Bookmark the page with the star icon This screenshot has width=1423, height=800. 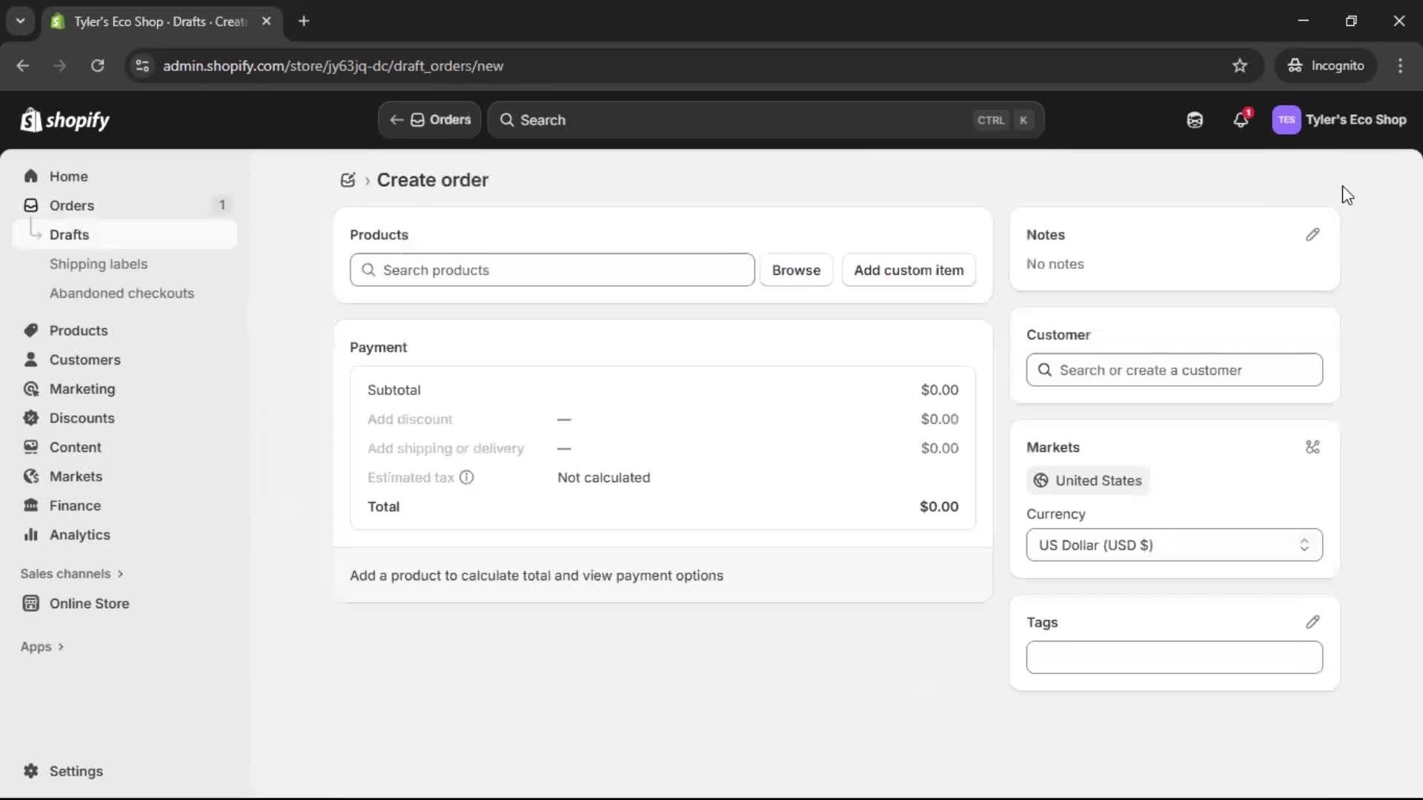point(1240,65)
